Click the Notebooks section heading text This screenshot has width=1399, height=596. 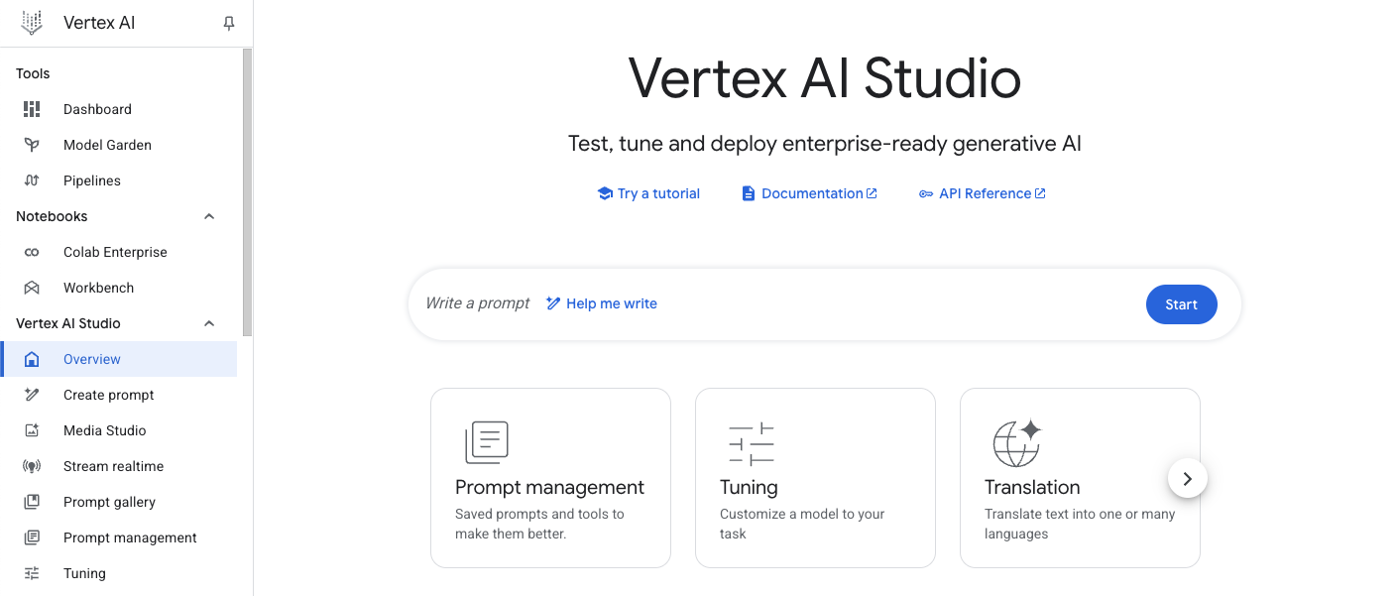pos(52,216)
